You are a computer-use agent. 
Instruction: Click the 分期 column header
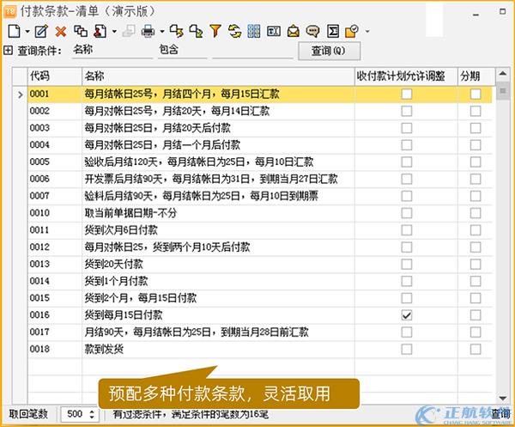pyautogui.click(x=475, y=76)
